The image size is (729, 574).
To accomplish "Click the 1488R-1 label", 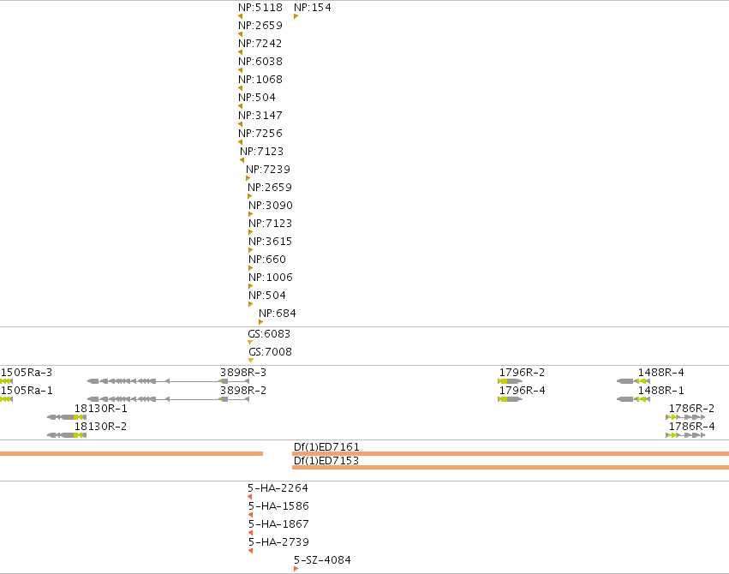I will click(661, 391).
